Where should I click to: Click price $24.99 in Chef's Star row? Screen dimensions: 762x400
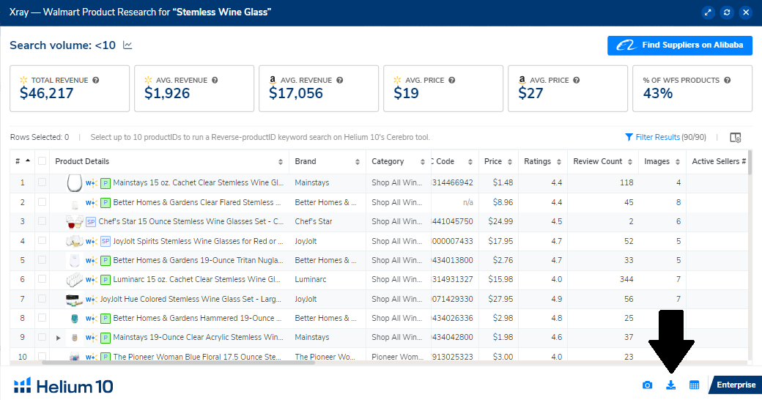[500, 222]
